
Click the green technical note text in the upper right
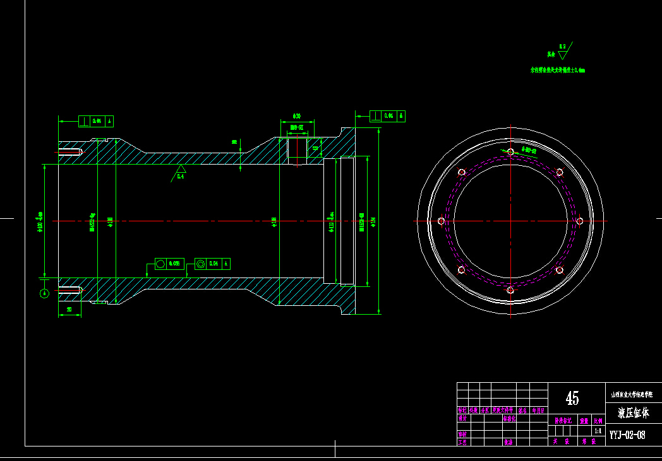(x=558, y=70)
